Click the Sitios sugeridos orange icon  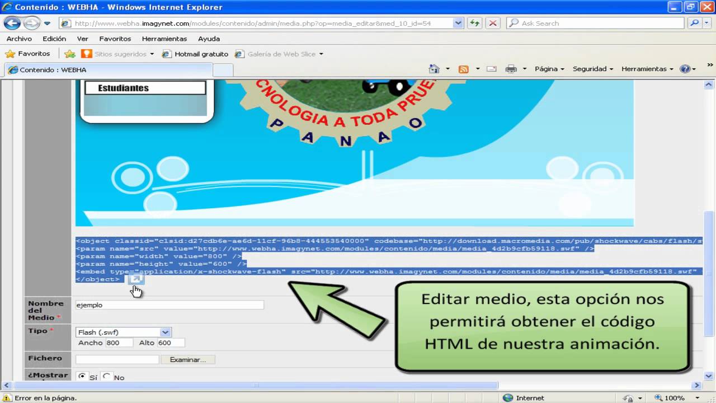point(87,54)
